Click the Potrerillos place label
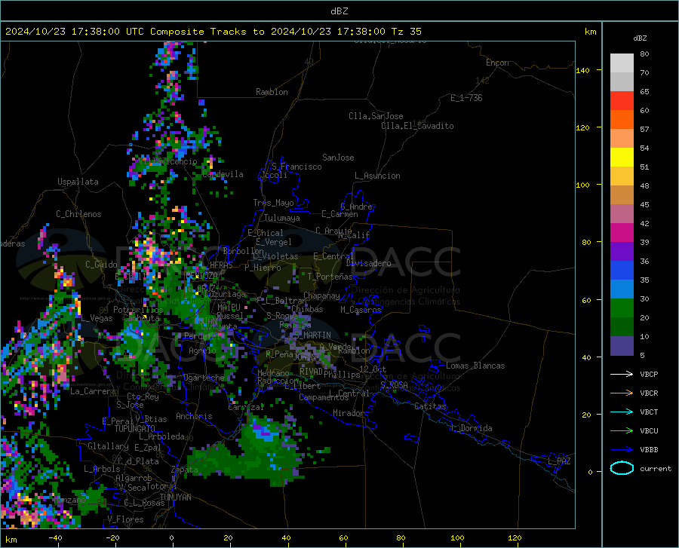679x548 pixels. click(138, 310)
